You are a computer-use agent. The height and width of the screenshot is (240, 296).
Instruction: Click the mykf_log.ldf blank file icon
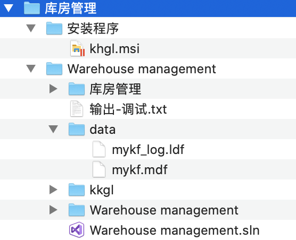99,149
